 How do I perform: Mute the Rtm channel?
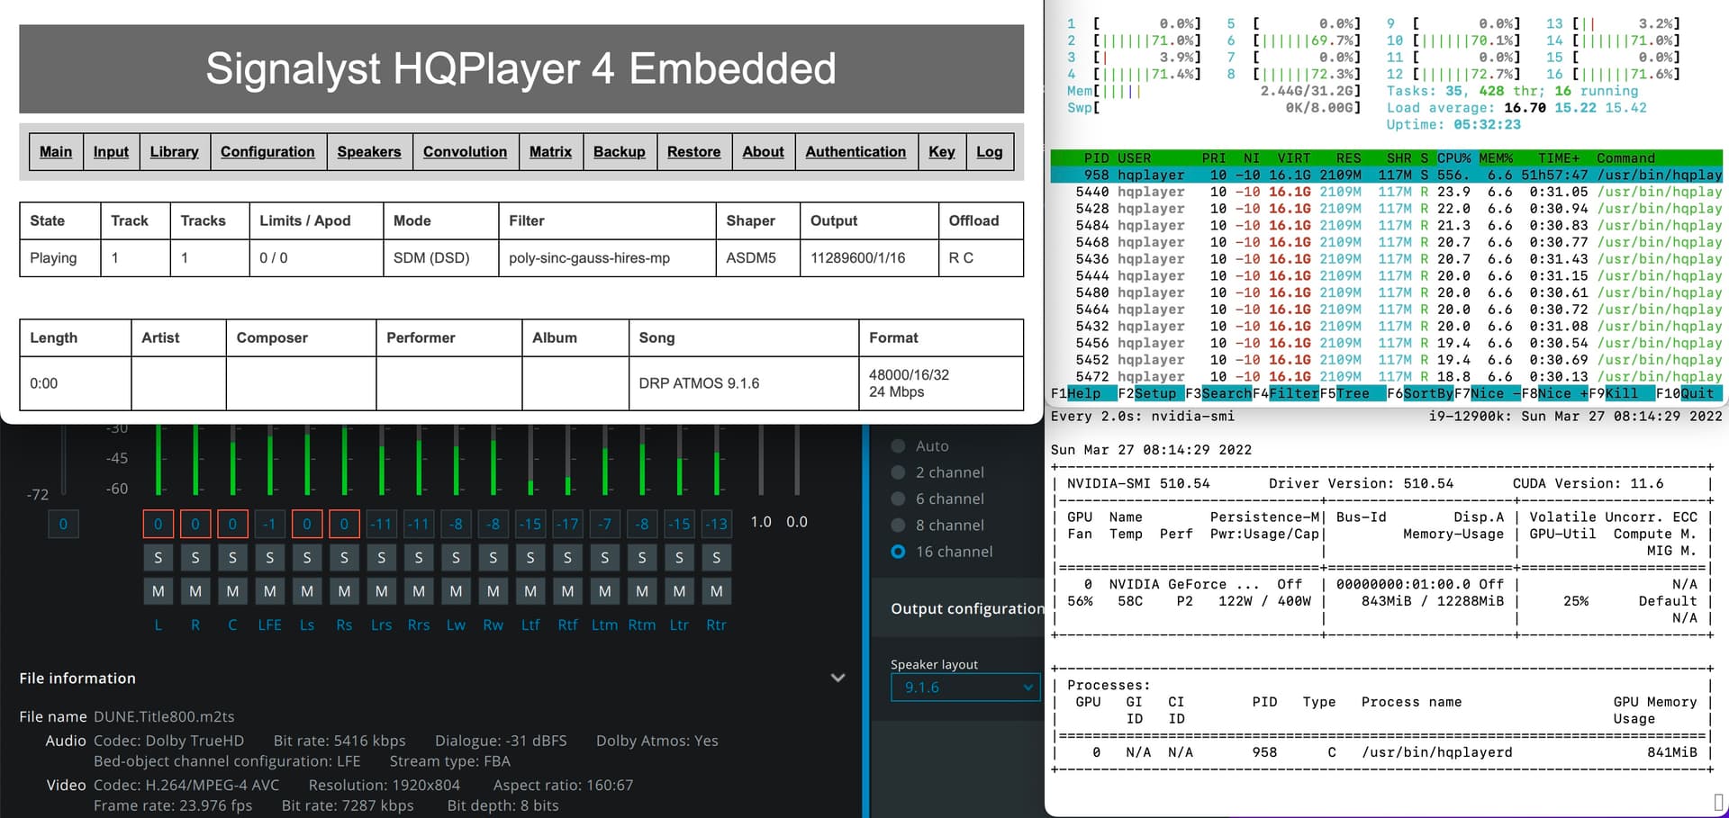pyautogui.click(x=642, y=591)
